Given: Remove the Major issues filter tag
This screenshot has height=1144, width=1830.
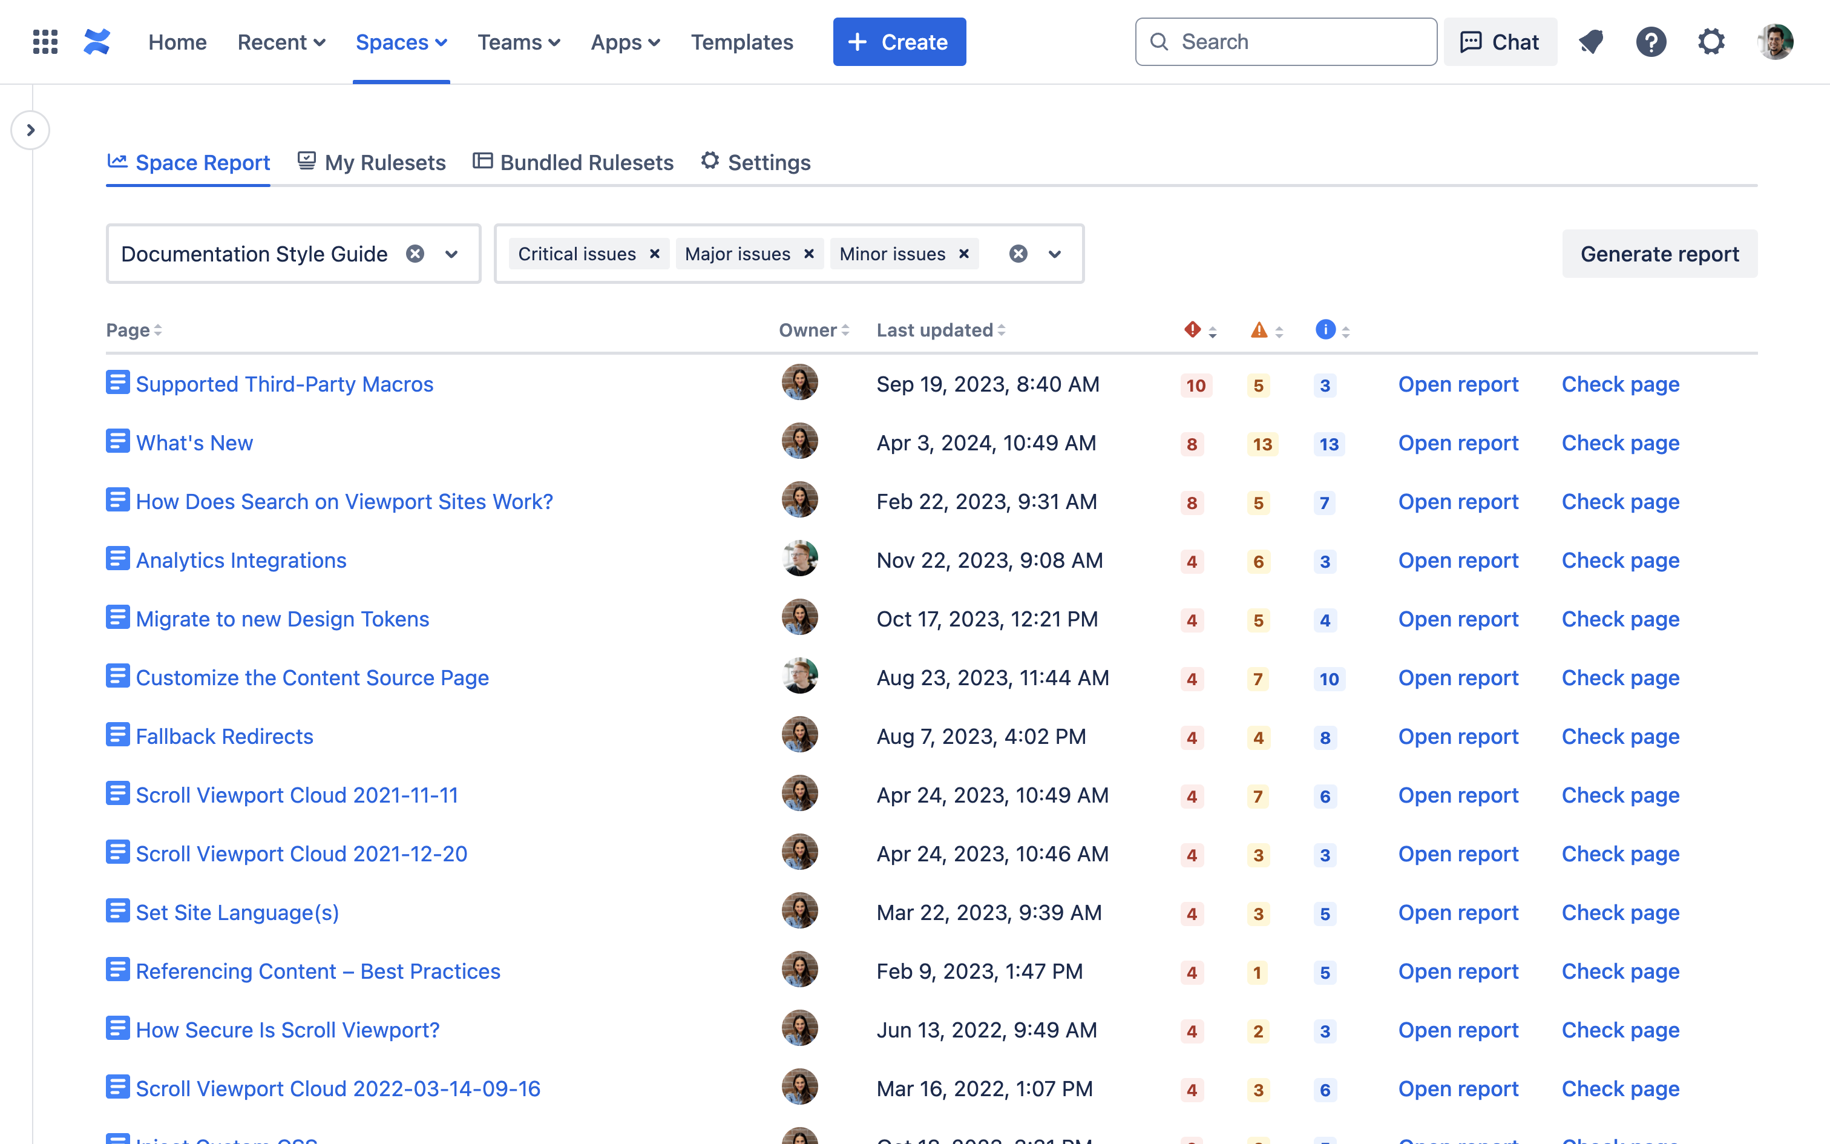Looking at the screenshot, I should pyautogui.click(x=809, y=254).
